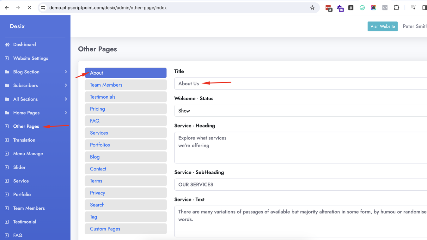Expand the Blog Section submenu chevron
Image resolution: width=427 pixels, height=240 pixels.
click(x=66, y=72)
